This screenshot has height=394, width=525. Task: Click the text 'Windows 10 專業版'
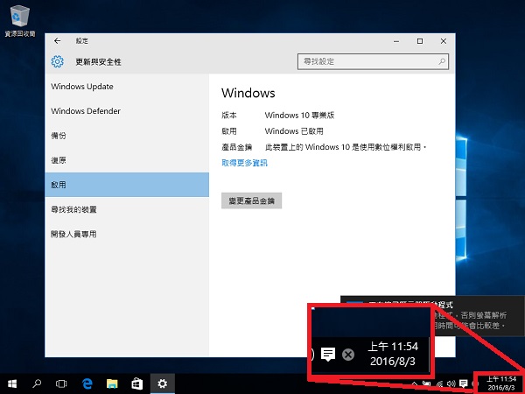point(299,116)
